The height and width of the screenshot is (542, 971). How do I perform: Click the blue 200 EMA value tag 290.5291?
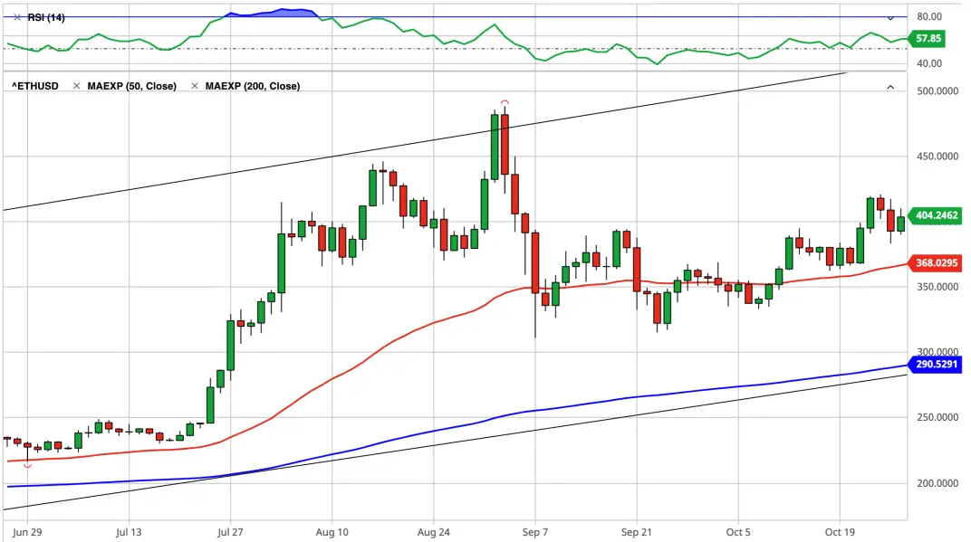tap(936, 365)
